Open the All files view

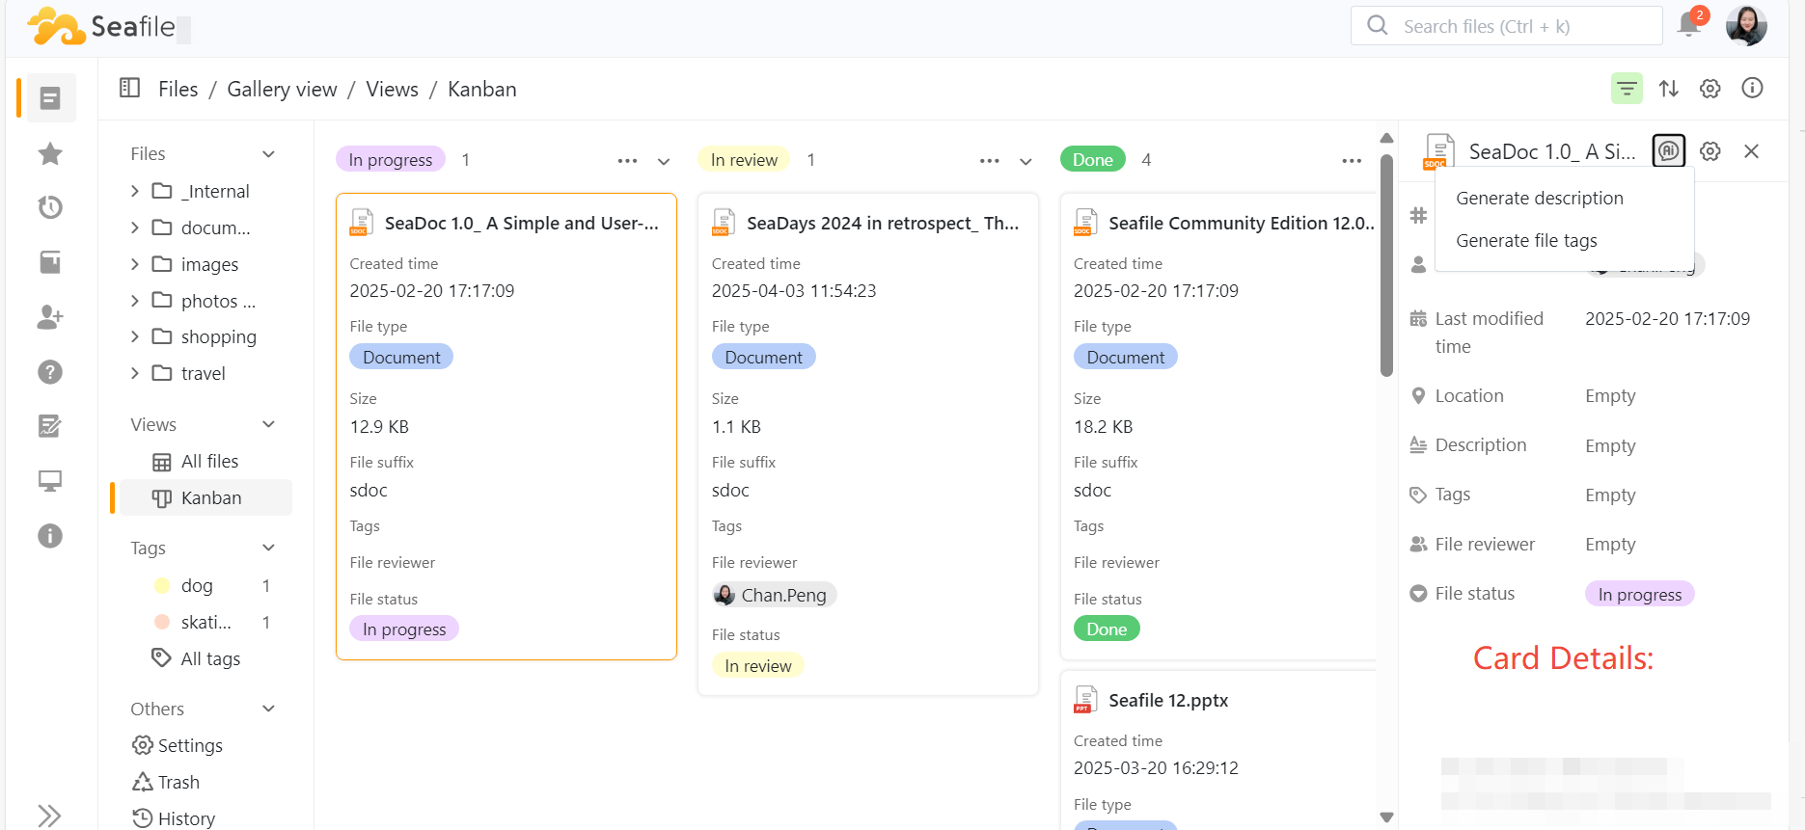coord(209,462)
